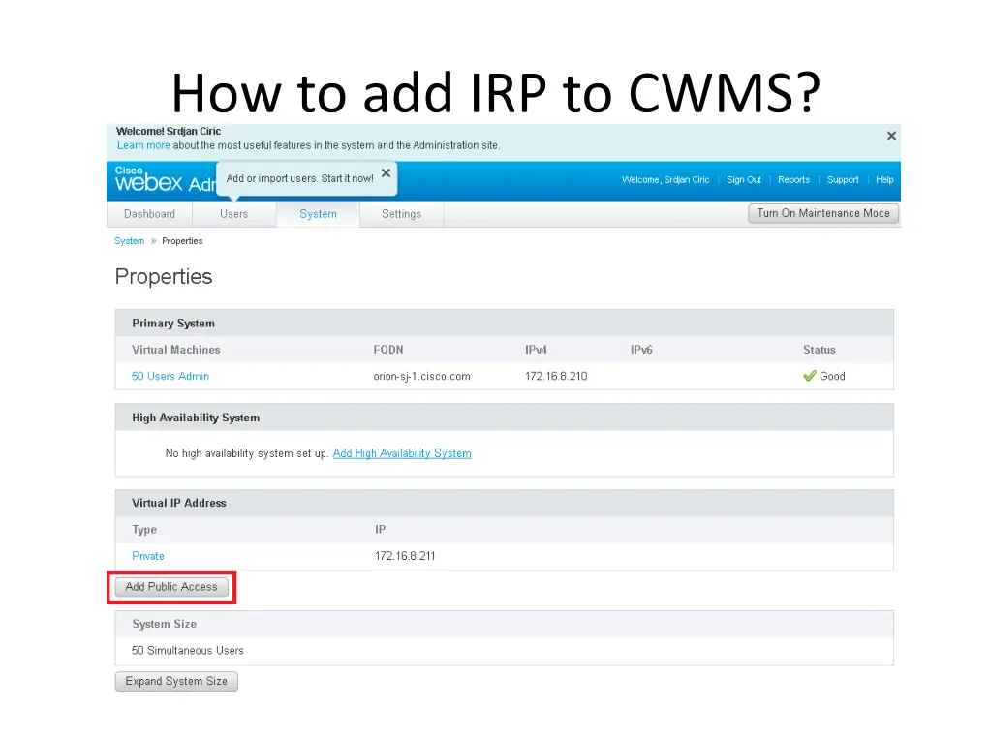
Task: Open the Users tab
Action: [x=234, y=214]
